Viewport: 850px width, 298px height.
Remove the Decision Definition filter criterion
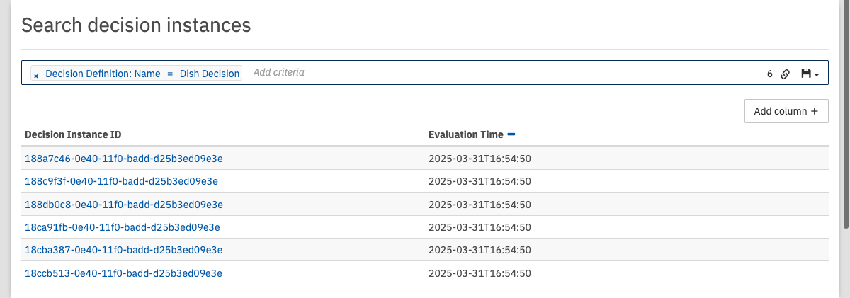coord(36,74)
